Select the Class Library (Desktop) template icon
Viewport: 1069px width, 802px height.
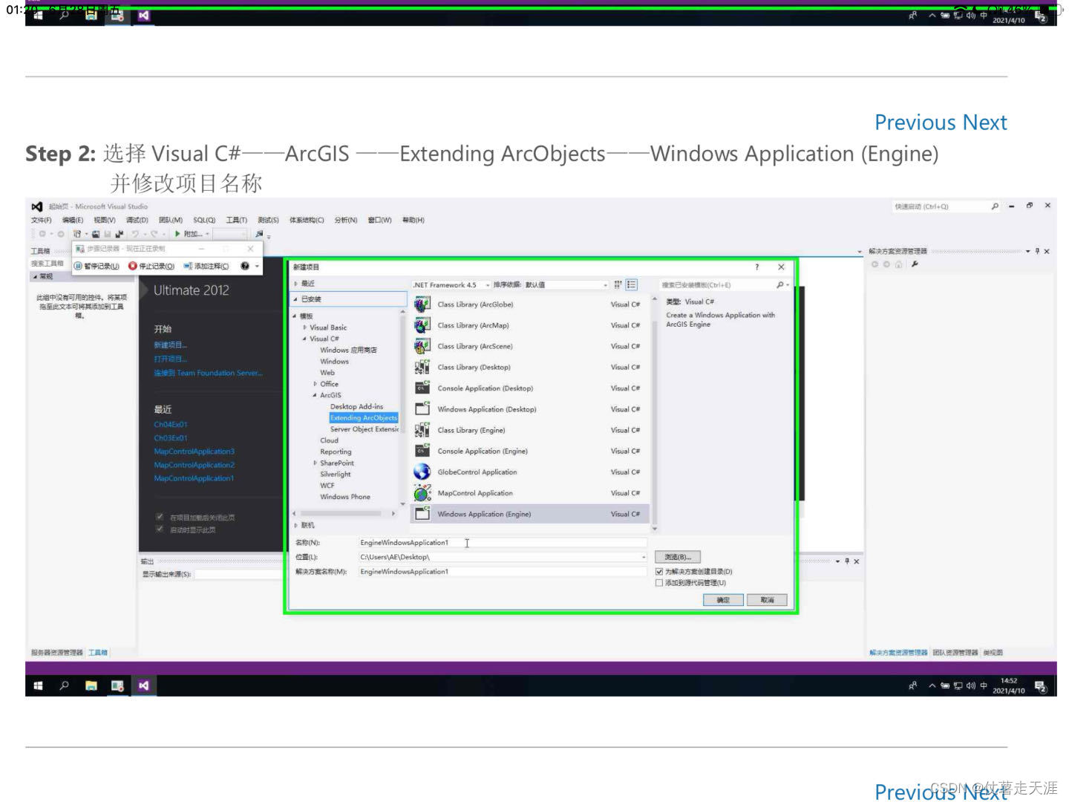(422, 367)
